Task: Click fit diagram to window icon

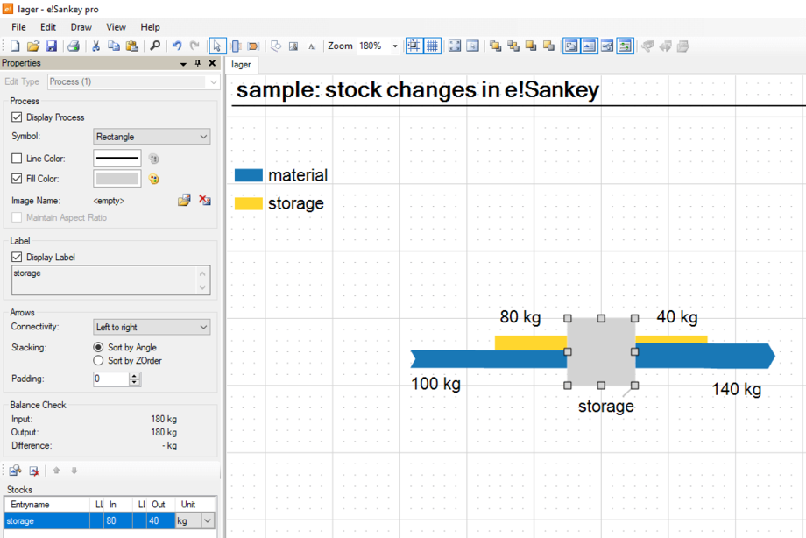Action: pyautogui.click(x=455, y=46)
